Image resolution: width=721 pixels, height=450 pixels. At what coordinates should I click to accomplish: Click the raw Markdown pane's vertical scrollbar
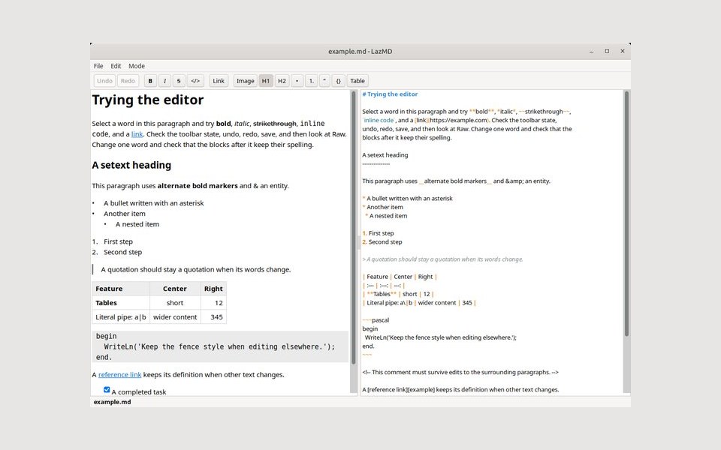626,214
